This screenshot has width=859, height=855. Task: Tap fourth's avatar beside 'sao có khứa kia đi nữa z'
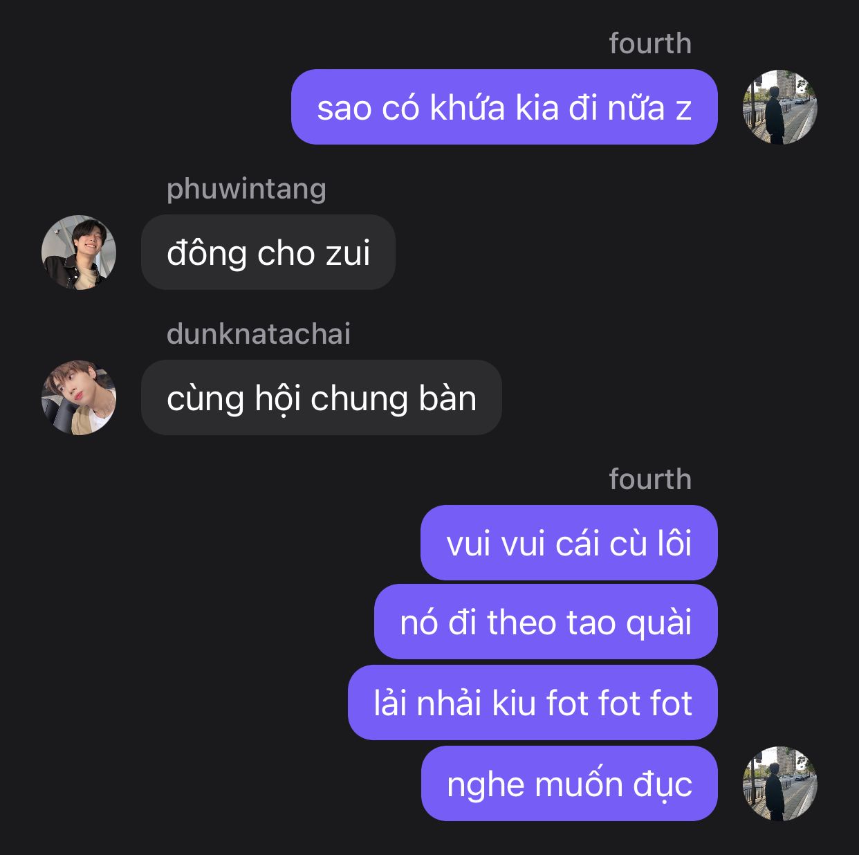click(780, 107)
